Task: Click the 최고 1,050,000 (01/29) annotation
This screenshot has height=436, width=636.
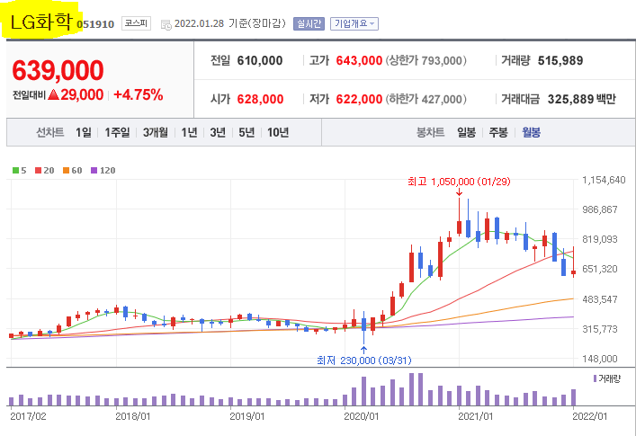Action: click(x=459, y=182)
